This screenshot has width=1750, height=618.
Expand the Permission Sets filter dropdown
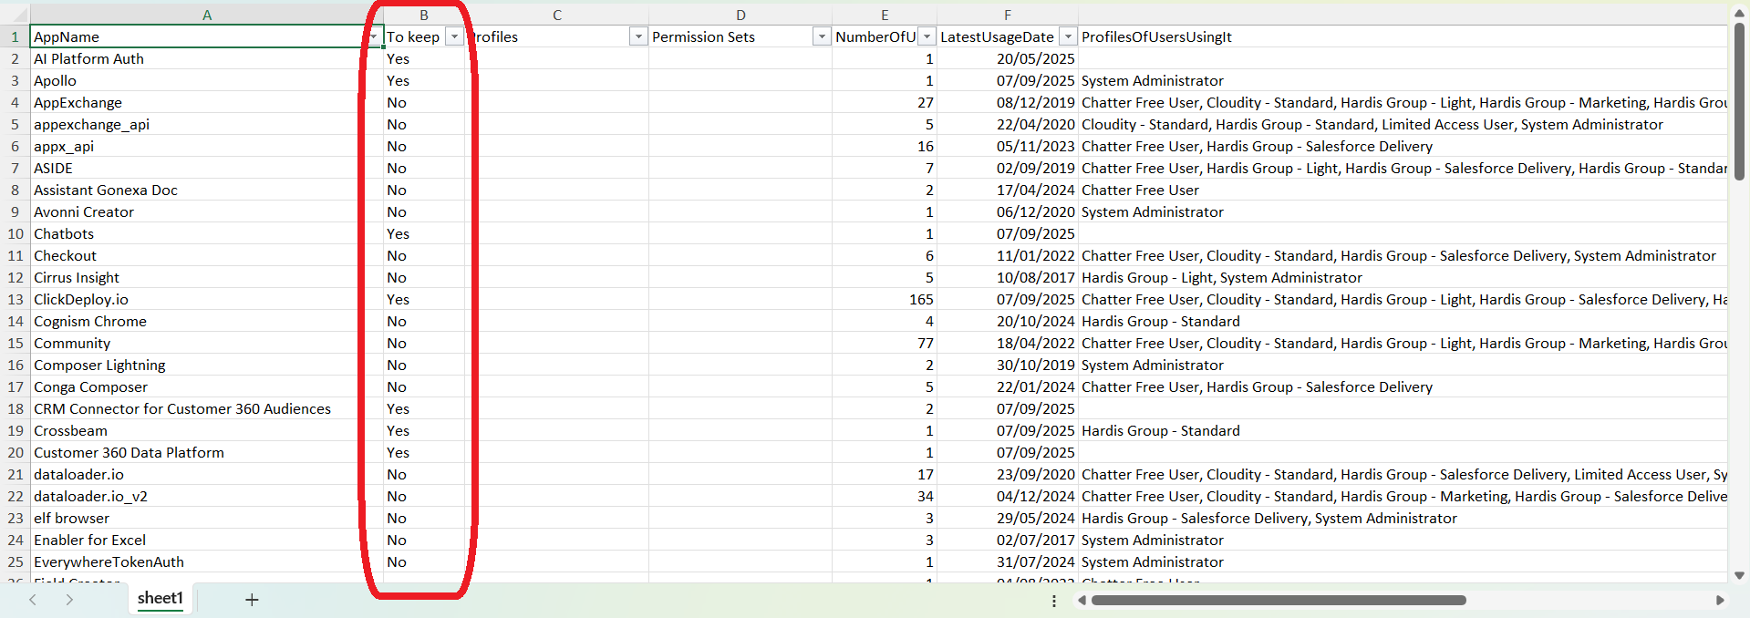(x=822, y=37)
